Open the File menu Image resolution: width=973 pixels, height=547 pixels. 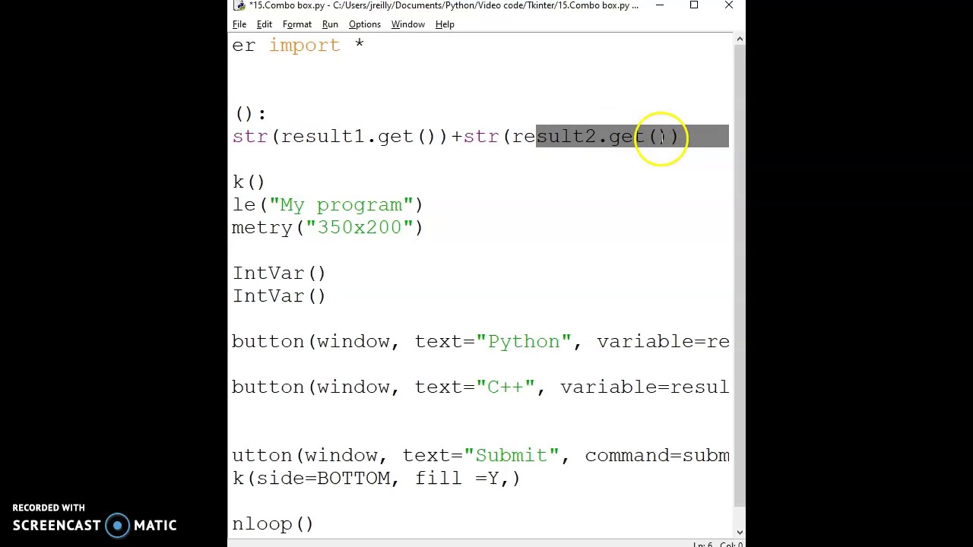(239, 24)
